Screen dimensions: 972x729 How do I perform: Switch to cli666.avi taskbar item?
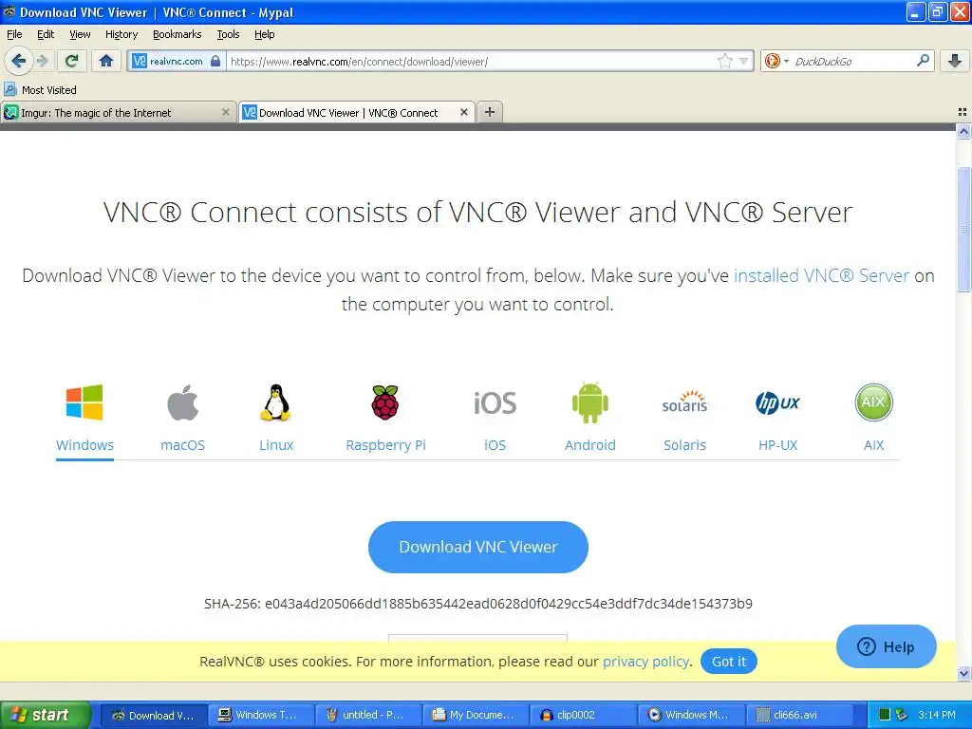pos(798,715)
